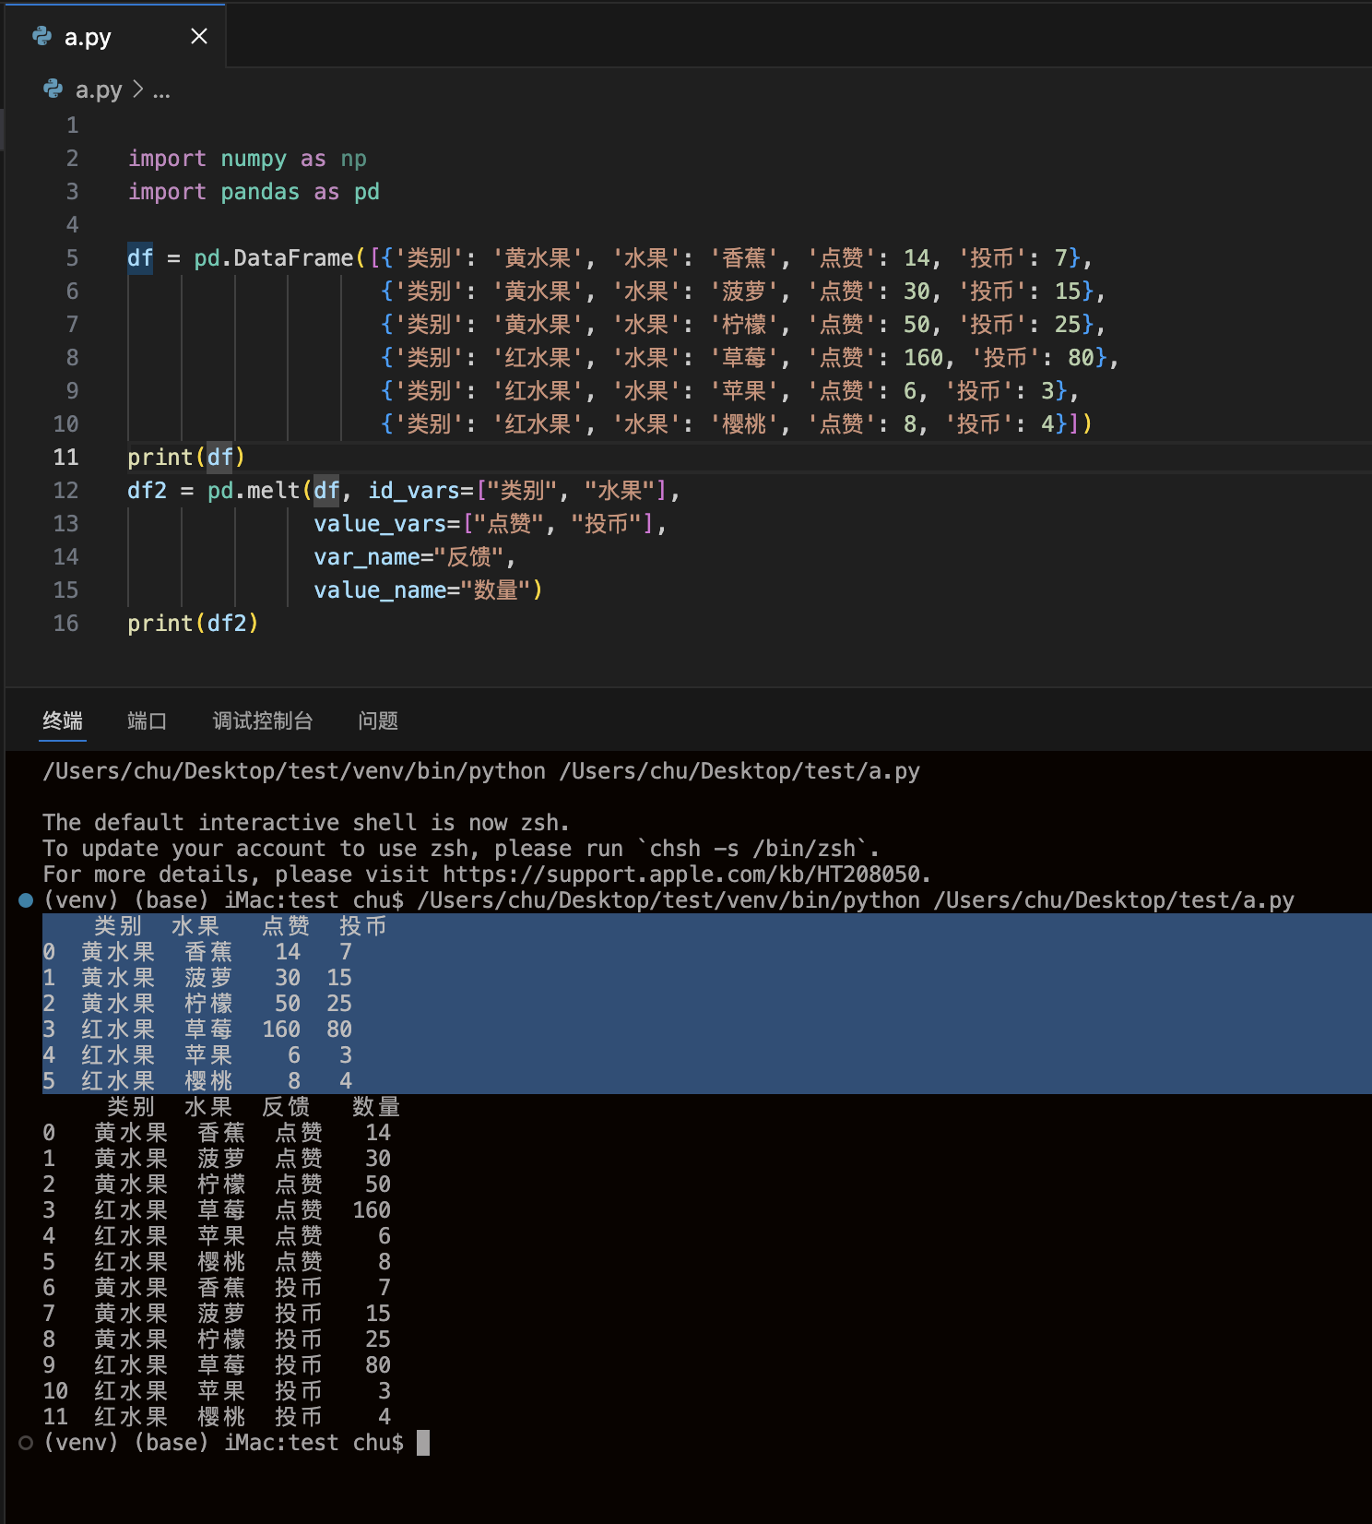Open the support.apple.com link in terminal
Viewport: 1372px width, 1524px height.
[682, 875]
